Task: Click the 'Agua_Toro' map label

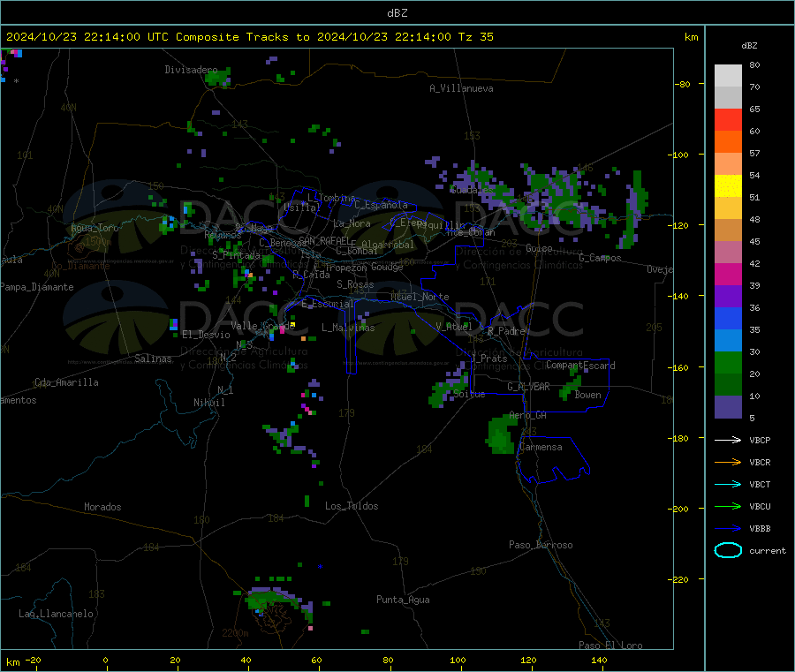Action: tap(95, 228)
